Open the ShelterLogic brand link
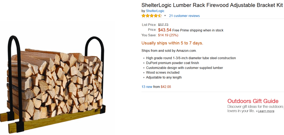Screen dimensions: 284x135 (x=155, y=11)
